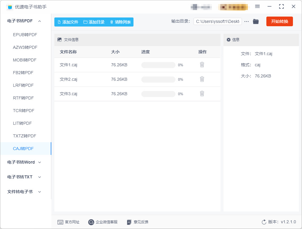Screen dimensions: 302x229
Task: Click 添加文件 to add files
Action: (x=68, y=22)
